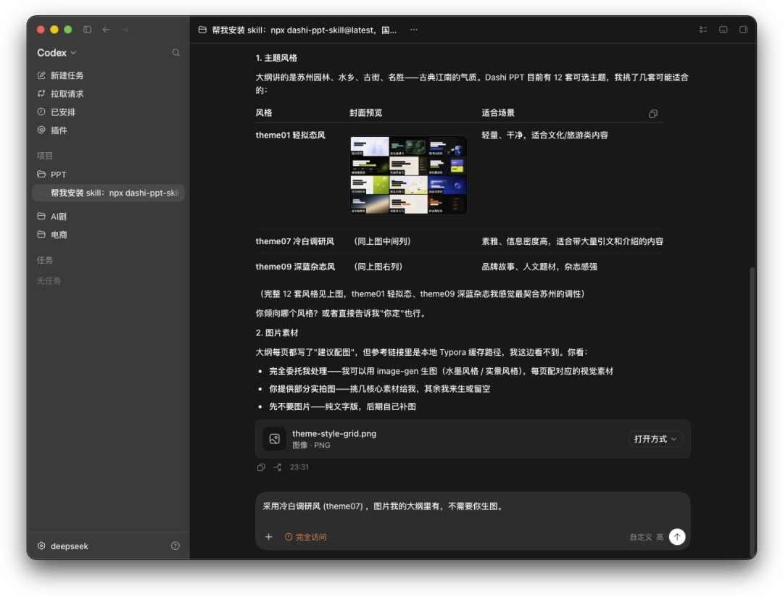
Task: Click the folder icon beside the conversation title
Action: [202, 30]
